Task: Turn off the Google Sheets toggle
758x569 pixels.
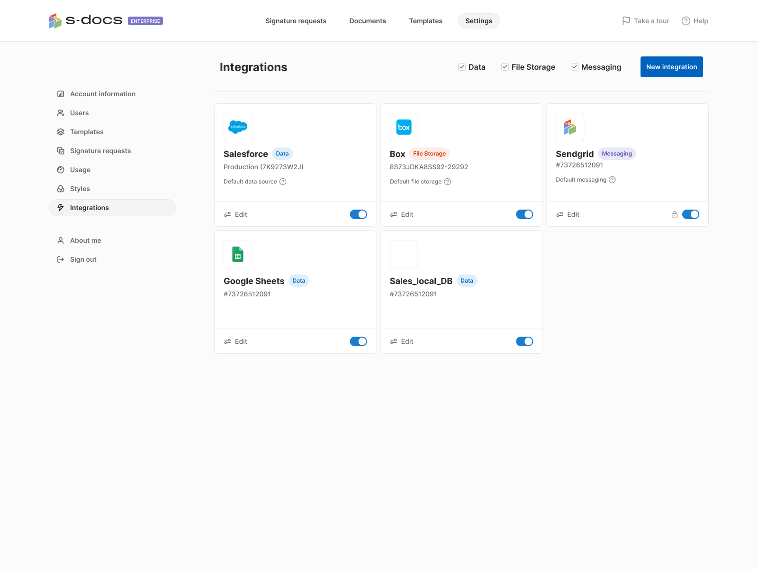Action: pyautogui.click(x=359, y=341)
